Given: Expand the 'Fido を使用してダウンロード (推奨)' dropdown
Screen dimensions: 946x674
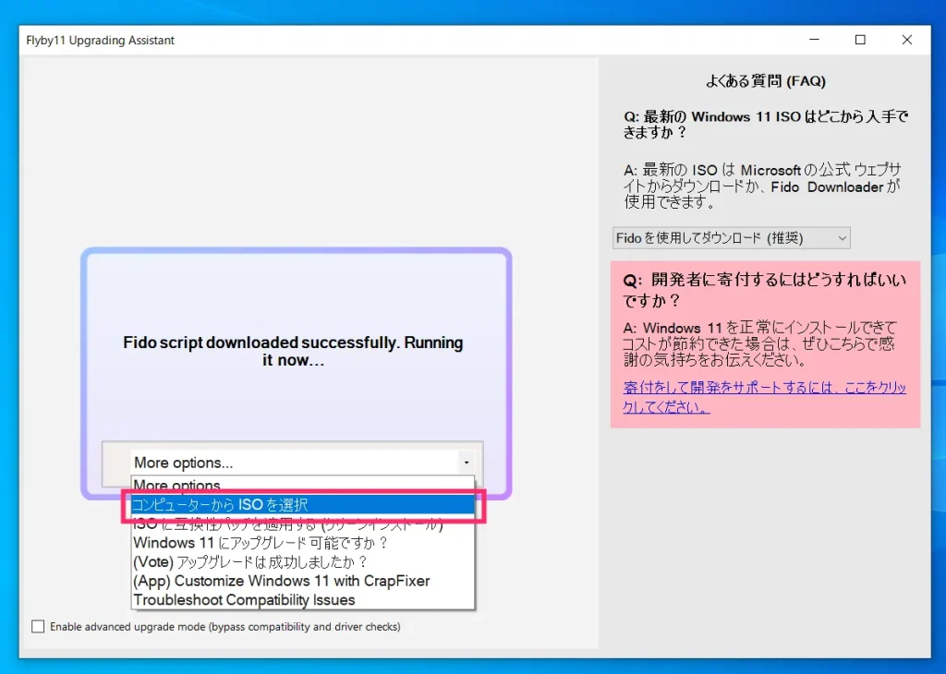Looking at the screenshot, I should (732, 238).
